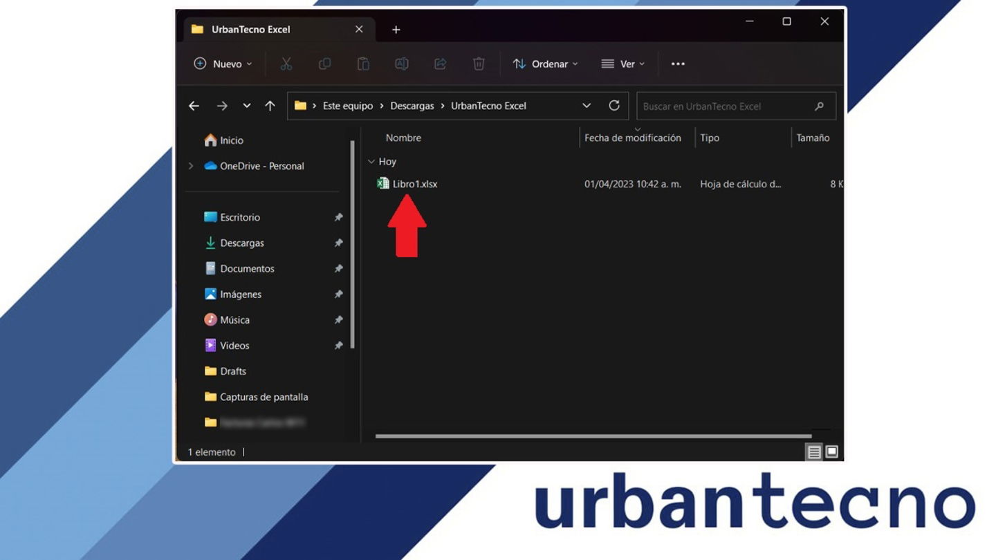
Task: Click the pin icon next to Música
Action: 338,319
